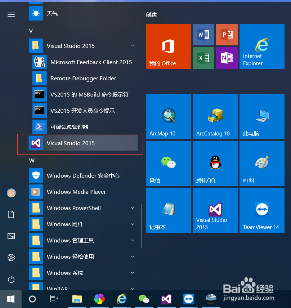Open the OneNote tile
Screen dimensions: 291x308
(227, 58)
